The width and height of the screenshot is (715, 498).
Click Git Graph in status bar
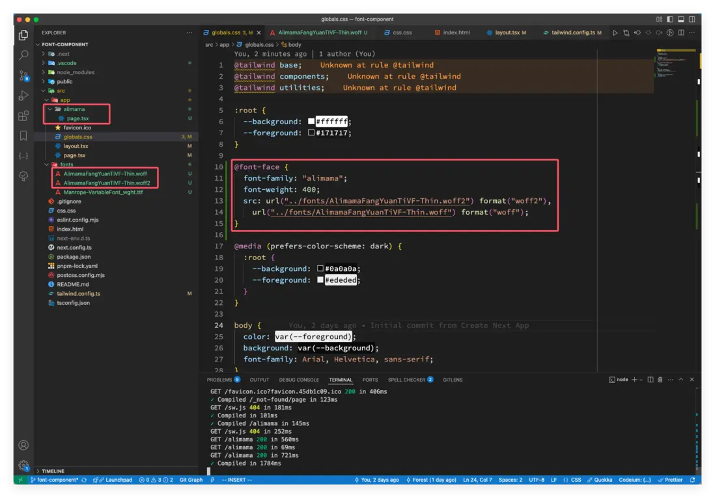191,480
